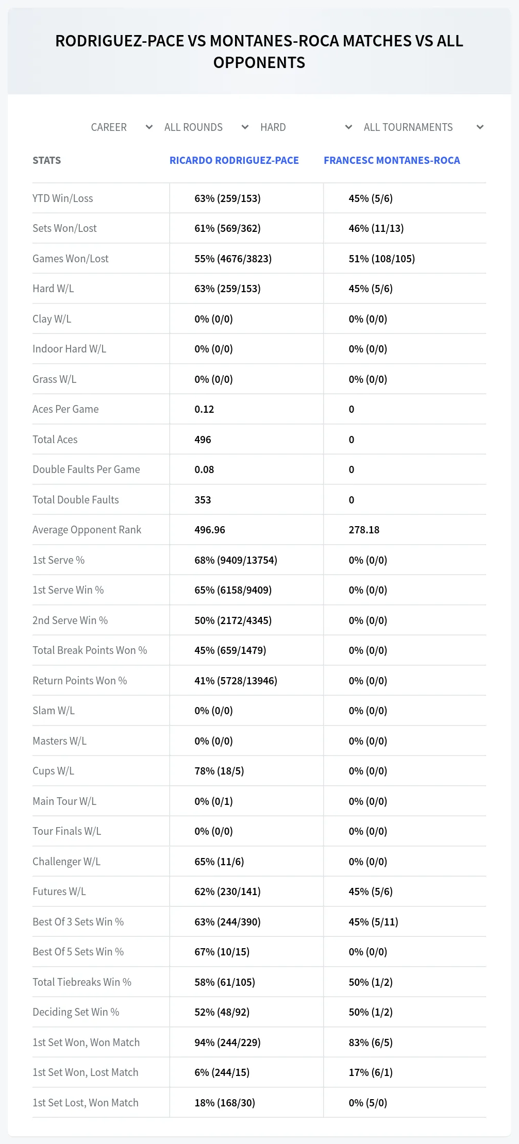This screenshot has height=1144, width=519.
Task: Click the page title heading
Action: pos(259,52)
